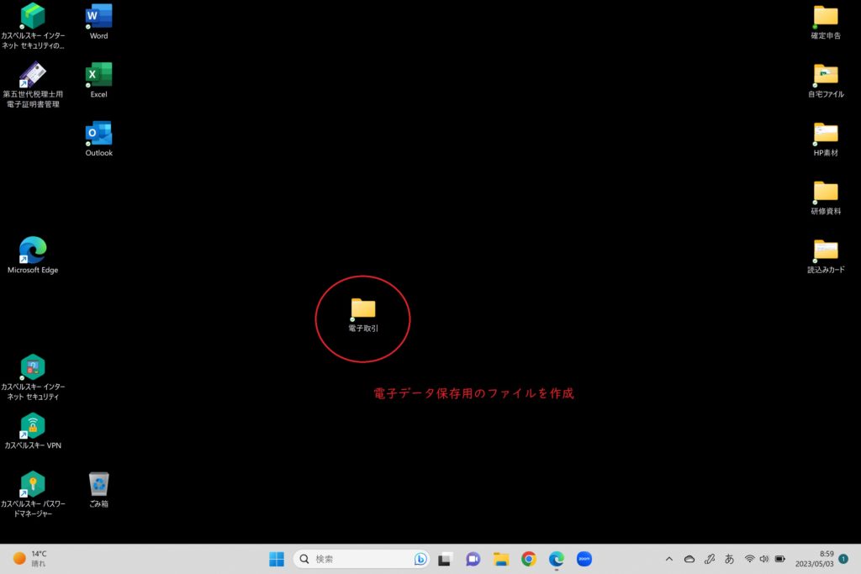Click the Windows Start button
The height and width of the screenshot is (574, 861).
[276, 559]
